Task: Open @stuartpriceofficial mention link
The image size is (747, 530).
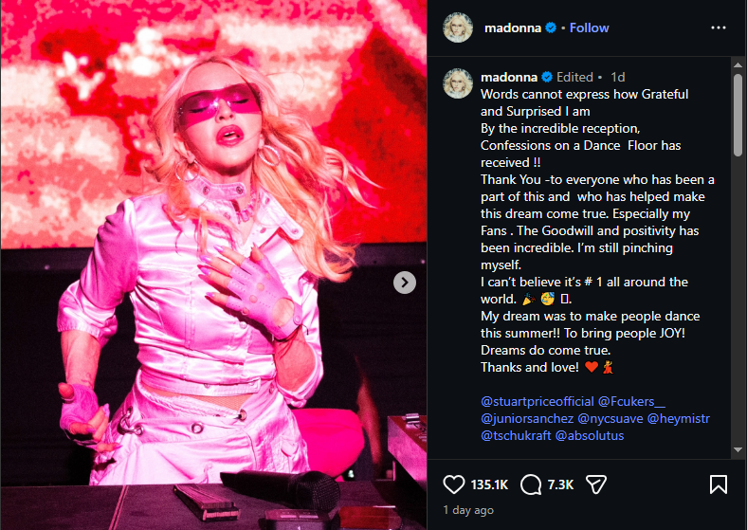Action: tap(537, 401)
